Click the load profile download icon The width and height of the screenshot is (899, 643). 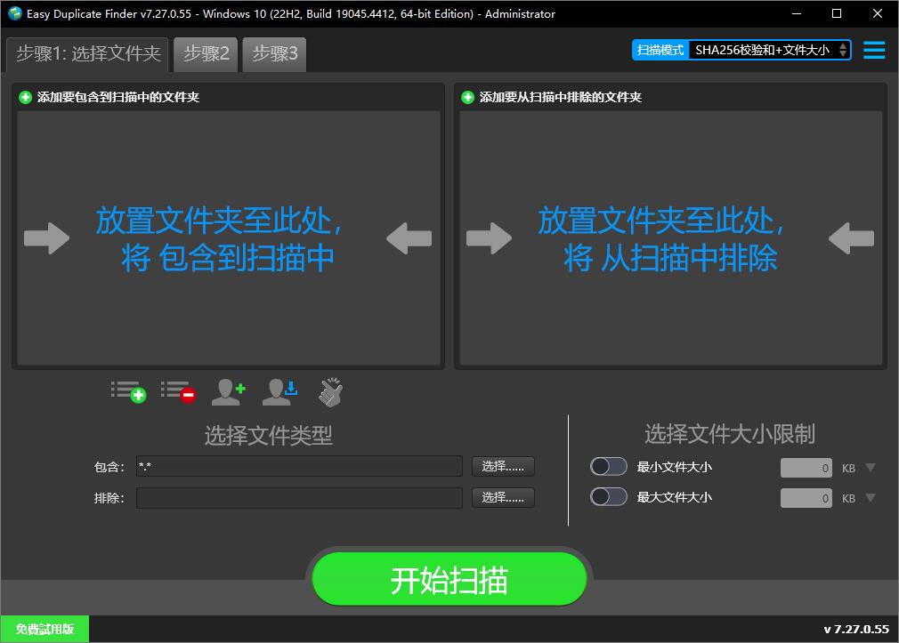(x=279, y=391)
